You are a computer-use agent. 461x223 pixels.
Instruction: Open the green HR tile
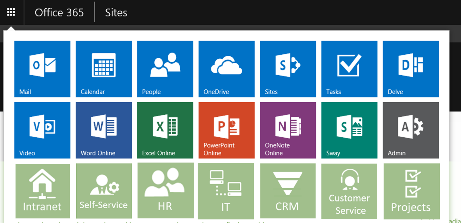point(165,190)
